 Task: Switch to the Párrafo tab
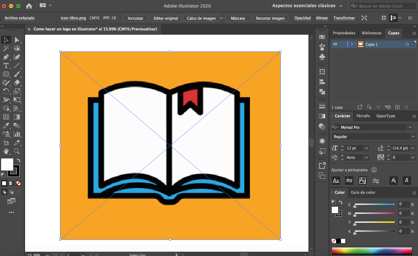point(363,115)
